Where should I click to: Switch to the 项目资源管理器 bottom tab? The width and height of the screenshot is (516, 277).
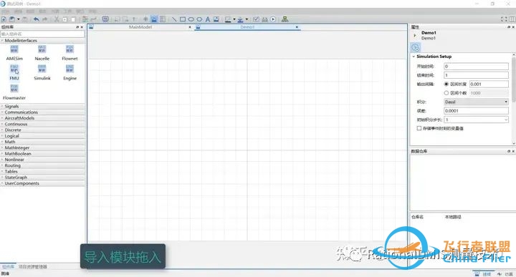(32, 266)
